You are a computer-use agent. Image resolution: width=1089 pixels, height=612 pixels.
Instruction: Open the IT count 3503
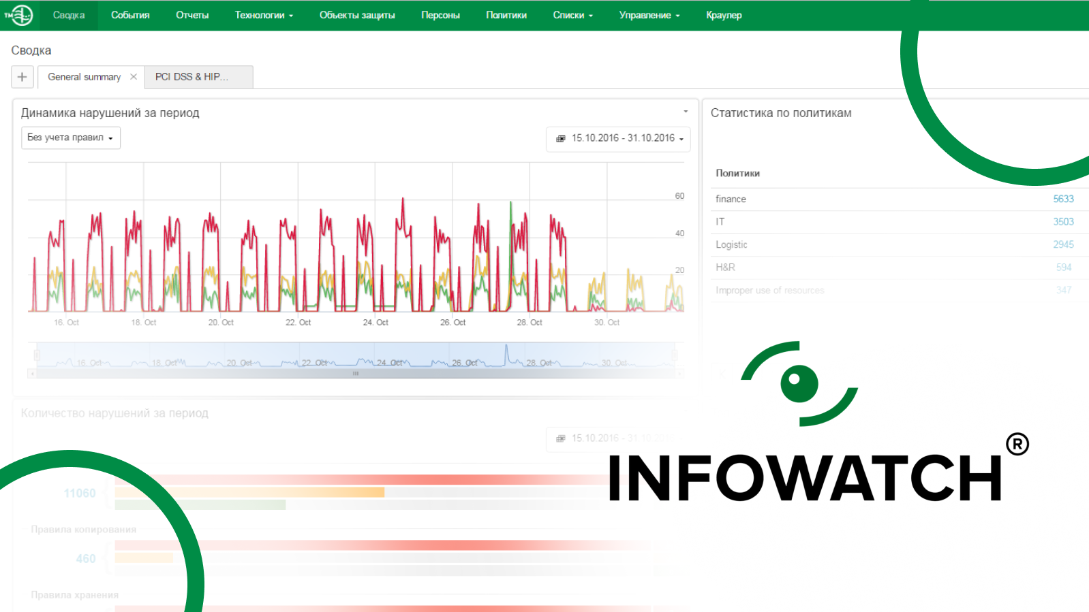coord(1063,222)
